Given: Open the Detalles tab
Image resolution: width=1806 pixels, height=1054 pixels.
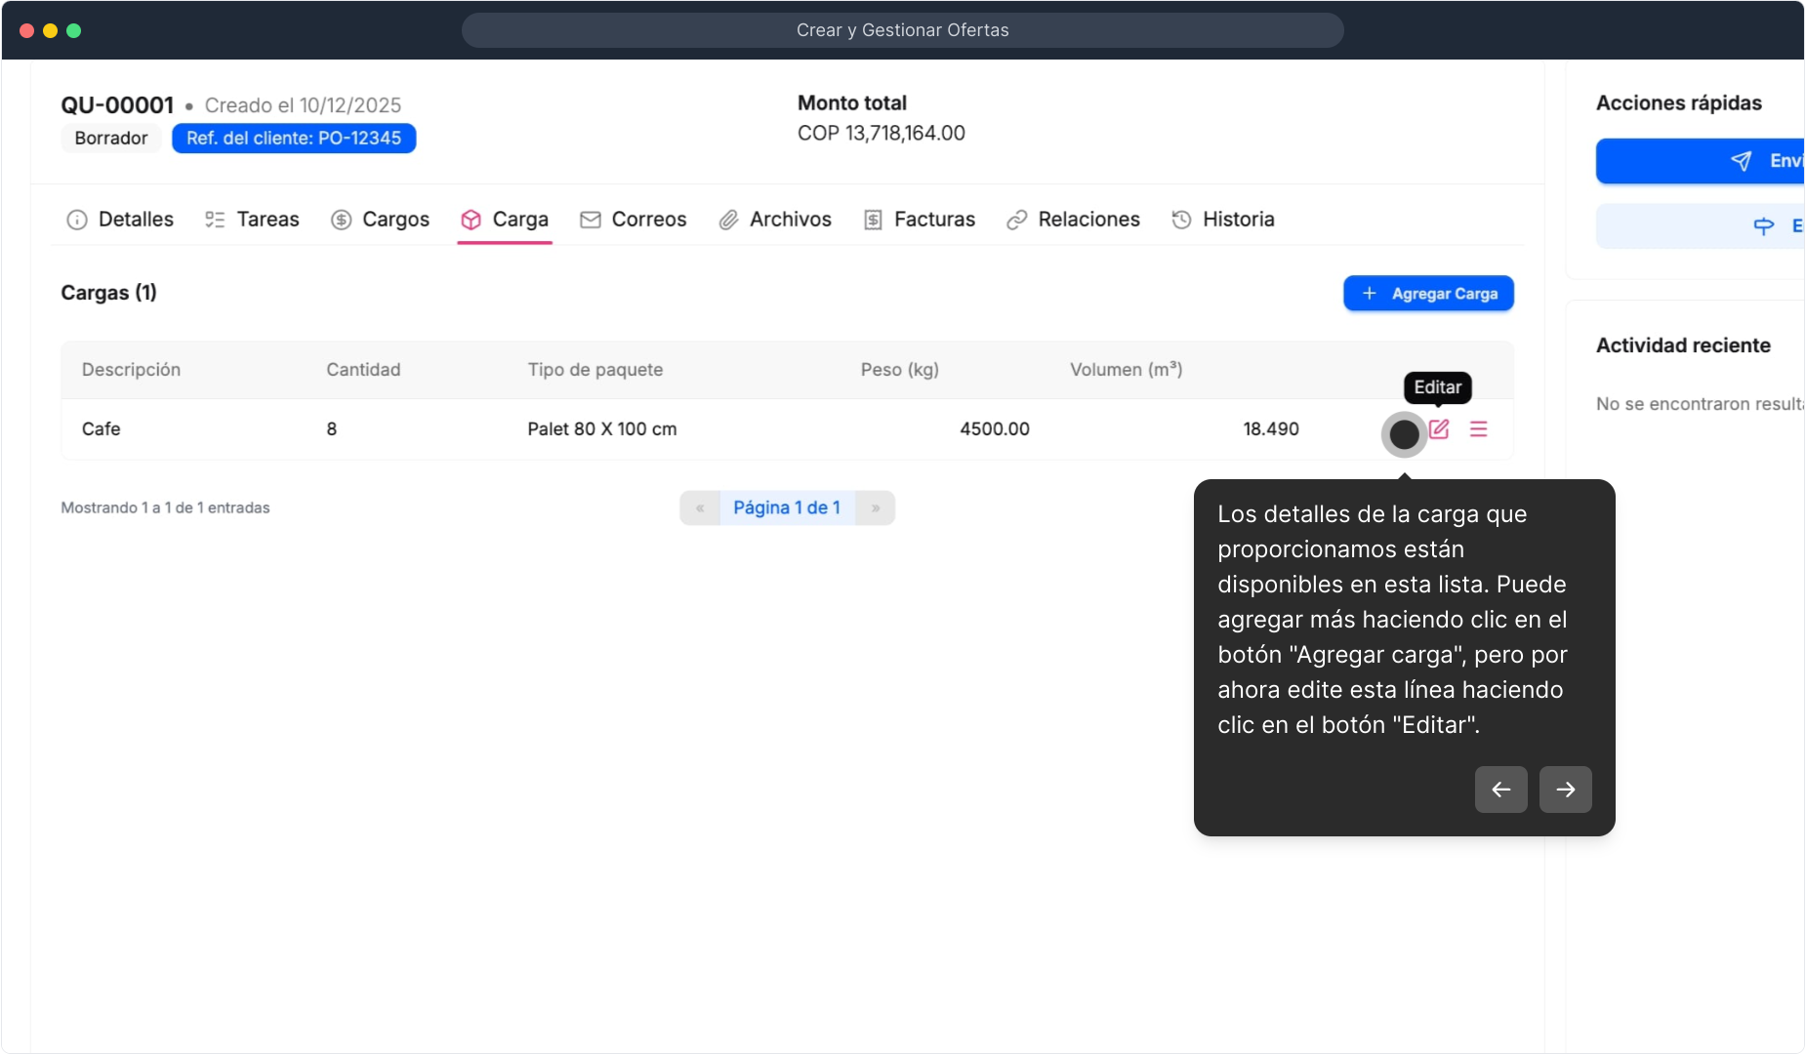Looking at the screenshot, I should [x=120, y=220].
